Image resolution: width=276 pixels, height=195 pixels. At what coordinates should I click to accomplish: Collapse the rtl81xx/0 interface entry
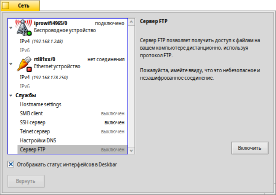coord(11,64)
